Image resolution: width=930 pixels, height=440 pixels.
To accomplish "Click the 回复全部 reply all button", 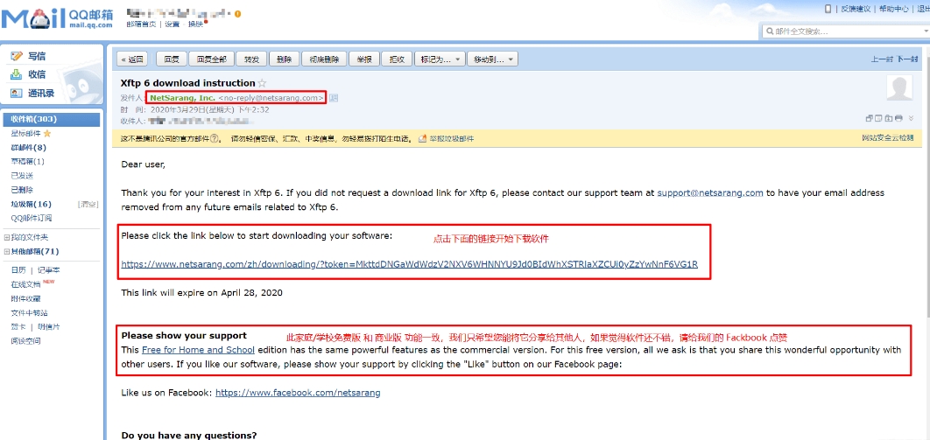I will (211, 59).
